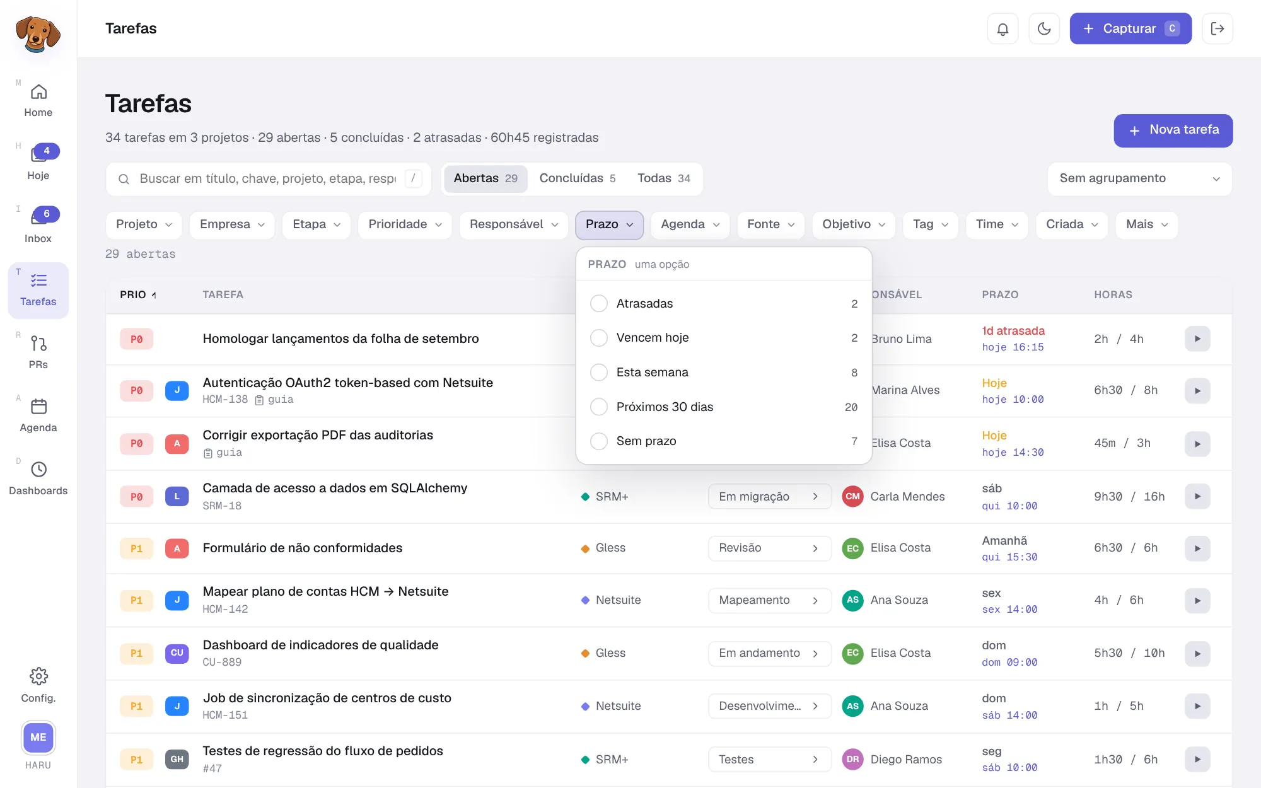Open task Mapear plano de contas HCM
Viewport: 1261px width, 788px height.
(x=325, y=591)
